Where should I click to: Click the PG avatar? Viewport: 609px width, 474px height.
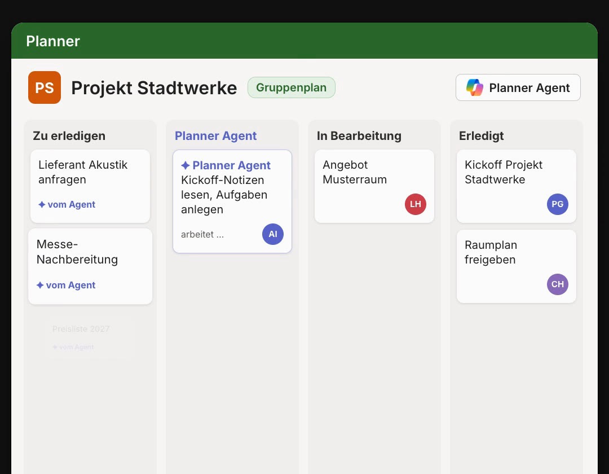tap(558, 204)
